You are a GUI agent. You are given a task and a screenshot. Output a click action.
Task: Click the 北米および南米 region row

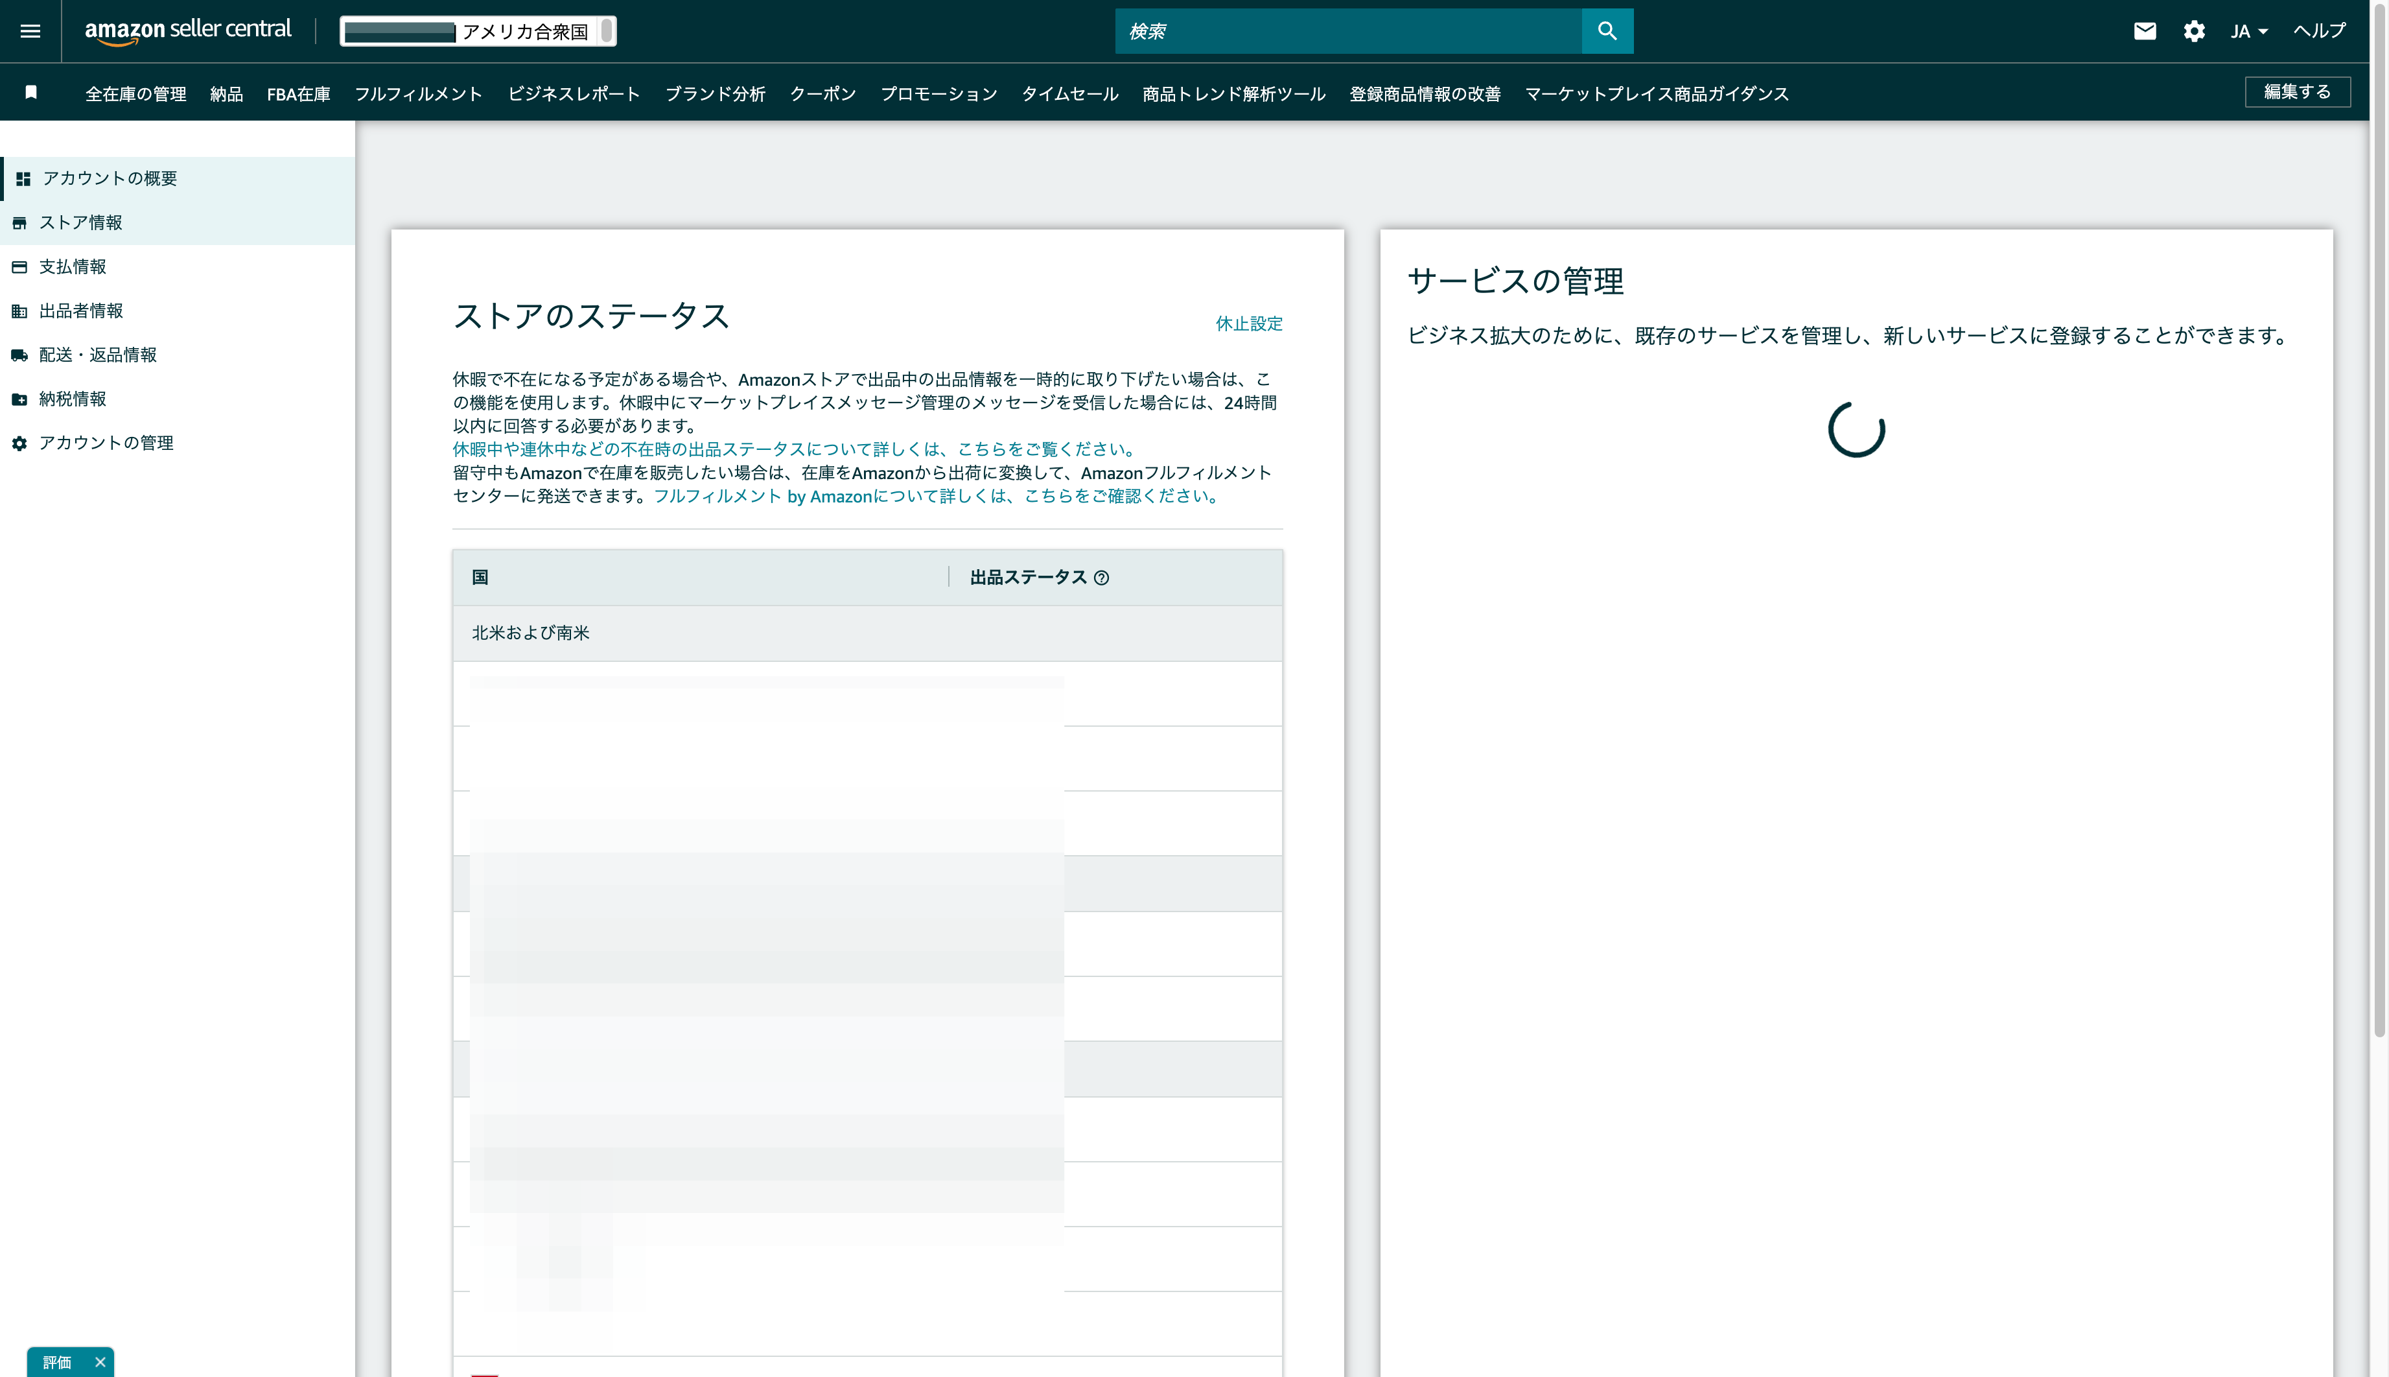coord(868,633)
